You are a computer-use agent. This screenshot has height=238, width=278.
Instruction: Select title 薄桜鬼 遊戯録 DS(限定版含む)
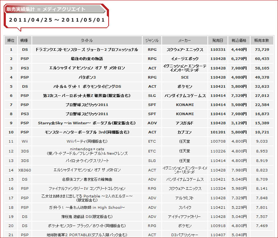pyautogui.click(x=87, y=216)
